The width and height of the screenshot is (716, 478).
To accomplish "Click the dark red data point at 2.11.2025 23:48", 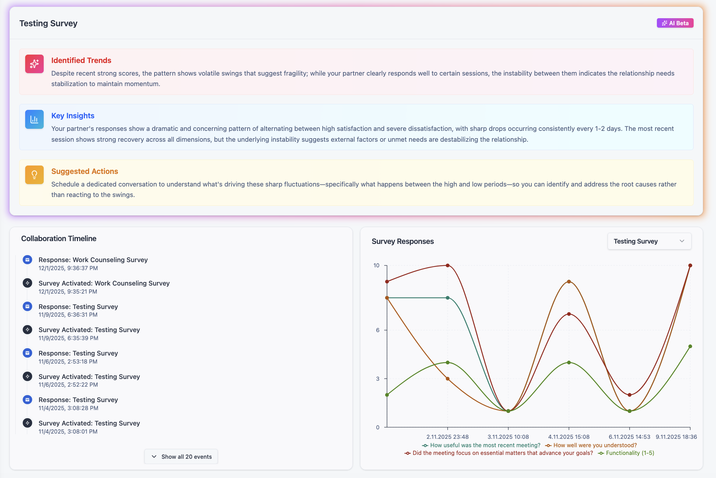I will click(x=447, y=266).
